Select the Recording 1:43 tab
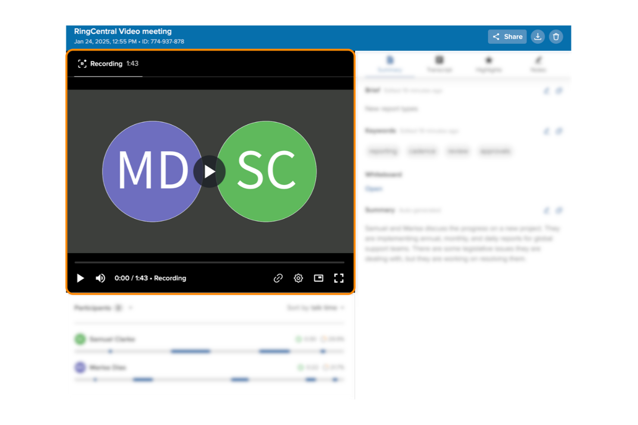Viewport: 638px width, 425px height. [x=108, y=64]
